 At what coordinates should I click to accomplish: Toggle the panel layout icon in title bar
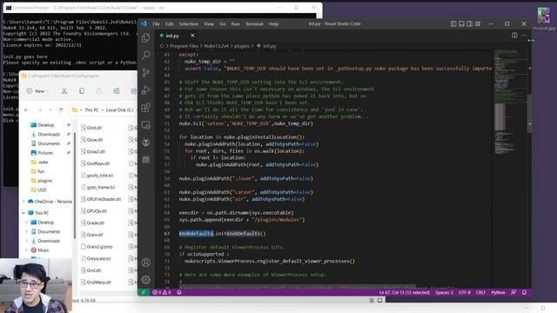tap(461, 23)
